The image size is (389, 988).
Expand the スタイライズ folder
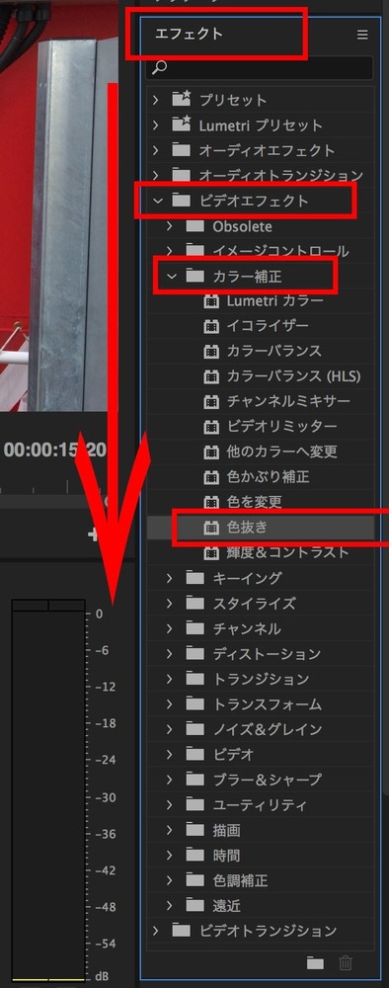click(170, 603)
